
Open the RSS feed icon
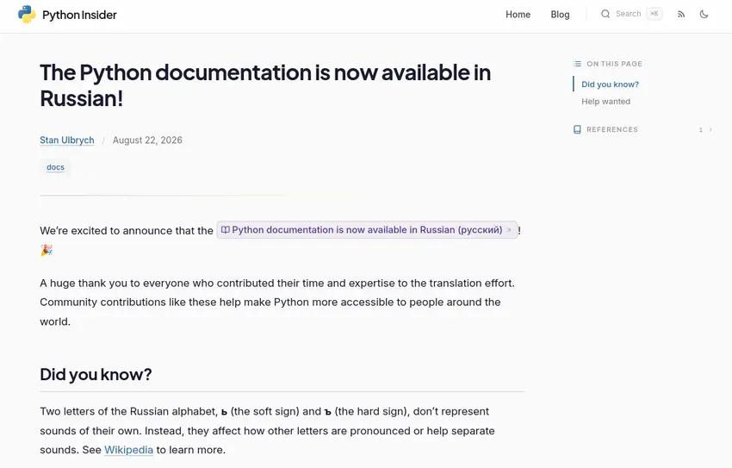point(681,15)
